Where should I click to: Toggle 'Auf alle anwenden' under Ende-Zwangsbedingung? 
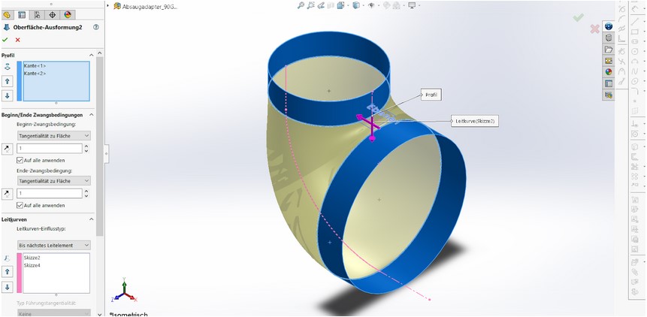click(x=20, y=205)
